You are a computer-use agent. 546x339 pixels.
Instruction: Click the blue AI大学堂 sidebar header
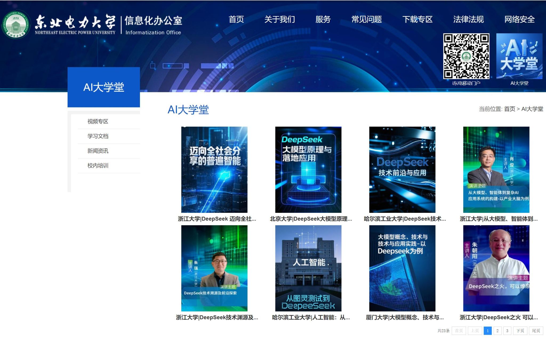coord(104,87)
